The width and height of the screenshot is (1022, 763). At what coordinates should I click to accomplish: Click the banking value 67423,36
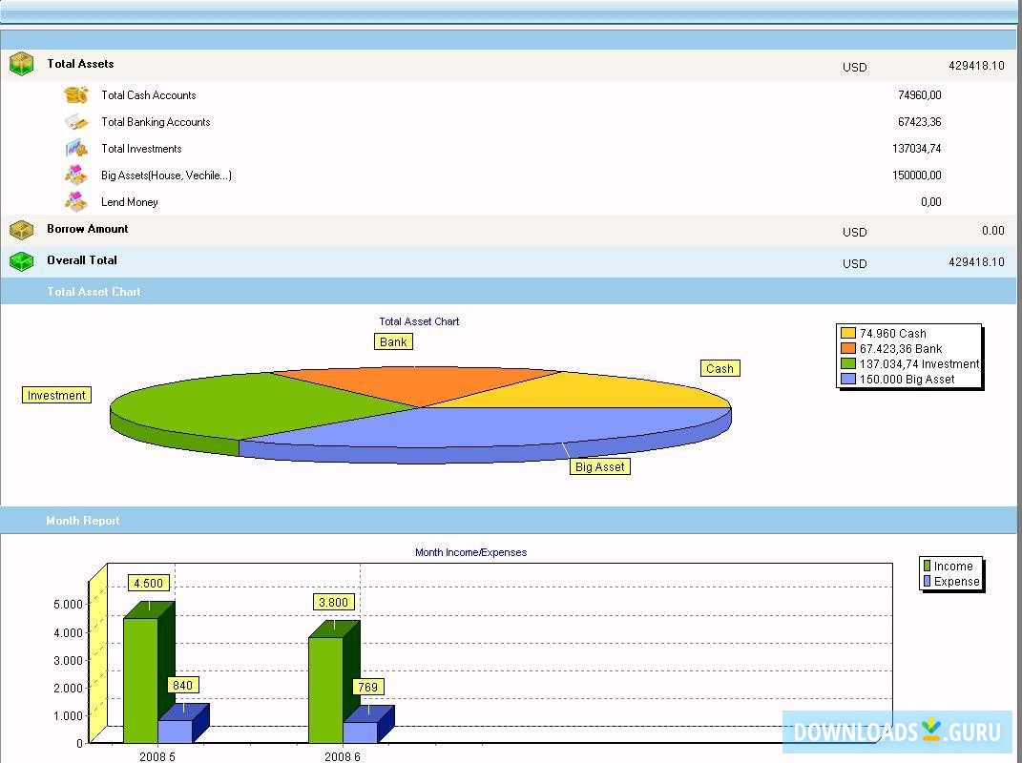920,122
